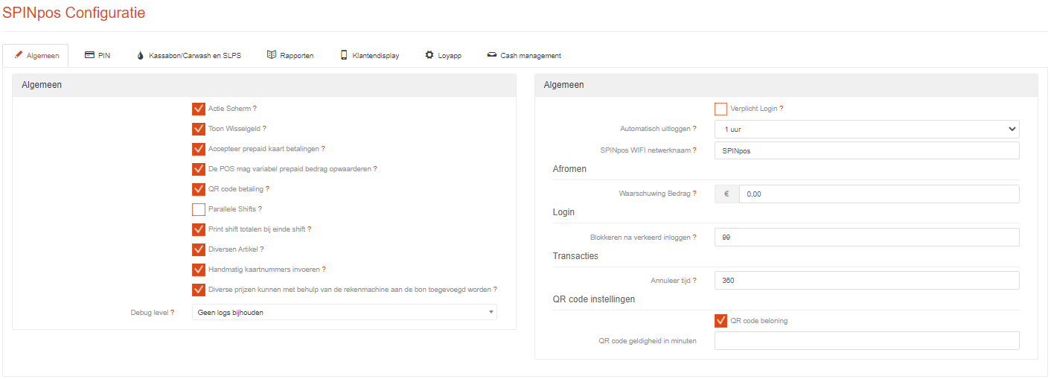Viewport: 1051px width, 379px height.
Task: Toggle variabel prepaid bedrag opwaarderen checkbox
Action: click(199, 169)
